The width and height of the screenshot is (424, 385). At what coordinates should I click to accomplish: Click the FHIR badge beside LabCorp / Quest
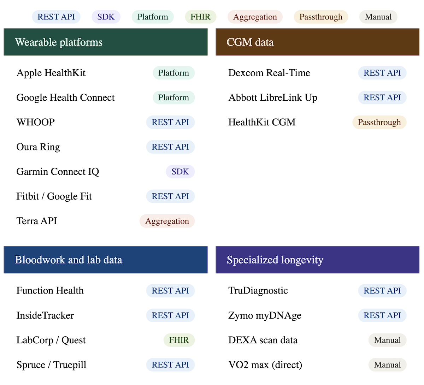pos(179,340)
